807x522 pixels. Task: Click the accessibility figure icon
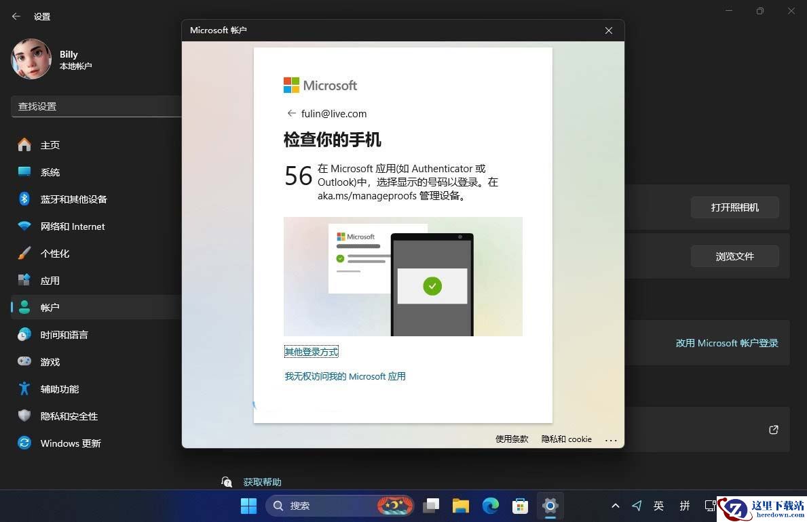point(24,388)
